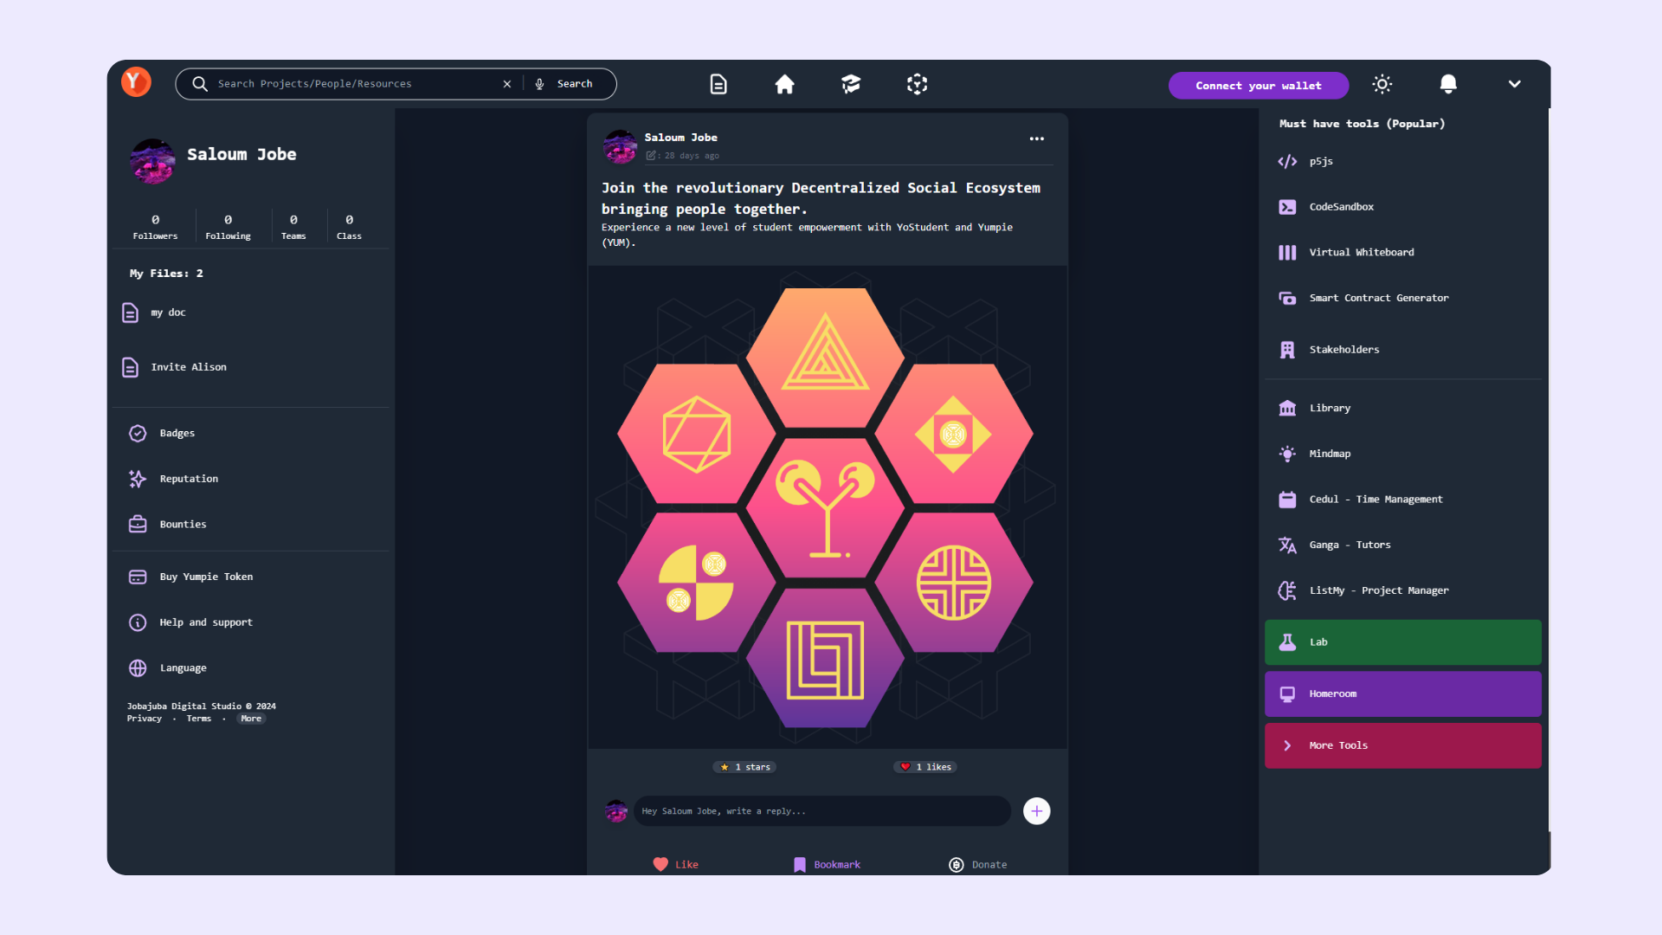Toggle Bookmark on the post
Viewport: 1662px width, 935px height.
pos(827,864)
